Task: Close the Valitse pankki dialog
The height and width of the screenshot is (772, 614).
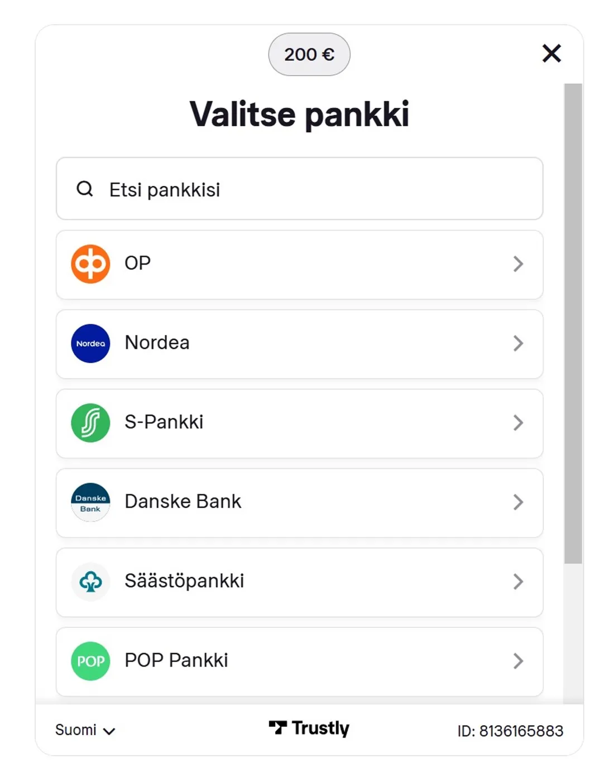Action: point(551,54)
